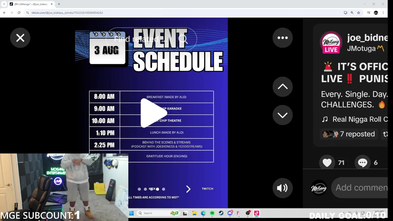Open Discord from taskbar
Viewport: 393px width, 221px height.
tap(230, 213)
